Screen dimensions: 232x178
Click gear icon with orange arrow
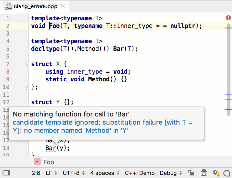click(216, 173)
